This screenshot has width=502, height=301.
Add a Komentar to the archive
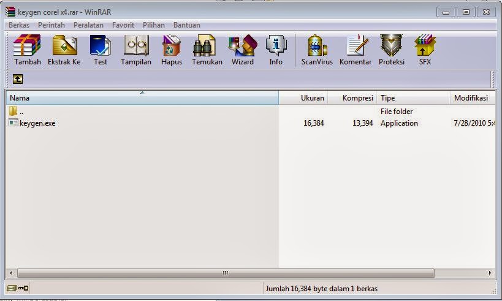tap(356, 49)
